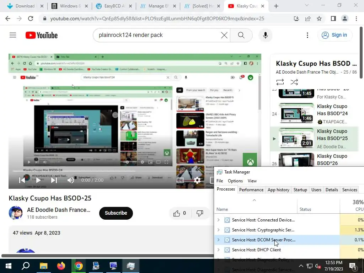Image resolution: width=364 pixels, height=273 pixels.
Task: Toggle playlist loop
Action: coord(280,82)
